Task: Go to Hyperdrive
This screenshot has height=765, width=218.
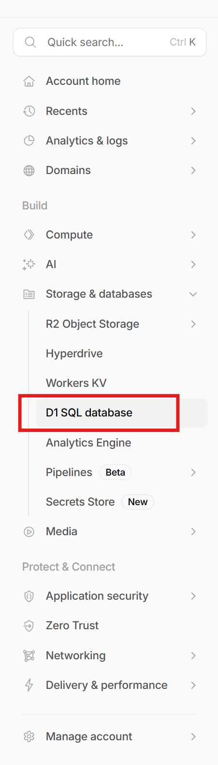Action: [x=74, y=354]
